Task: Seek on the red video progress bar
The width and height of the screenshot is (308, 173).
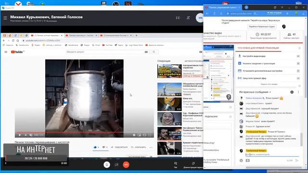Action: point(84,132)
